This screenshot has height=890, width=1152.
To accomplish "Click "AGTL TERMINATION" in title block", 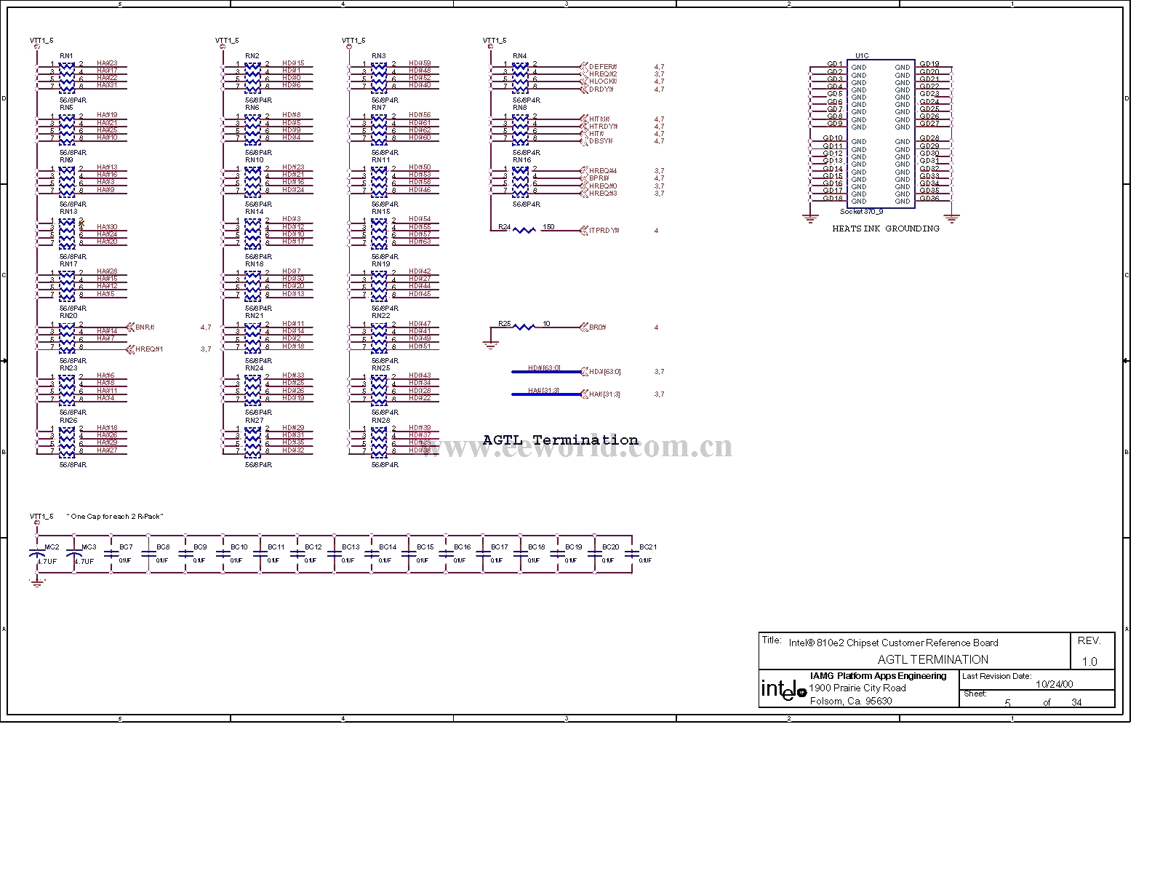I will (933, 659).
